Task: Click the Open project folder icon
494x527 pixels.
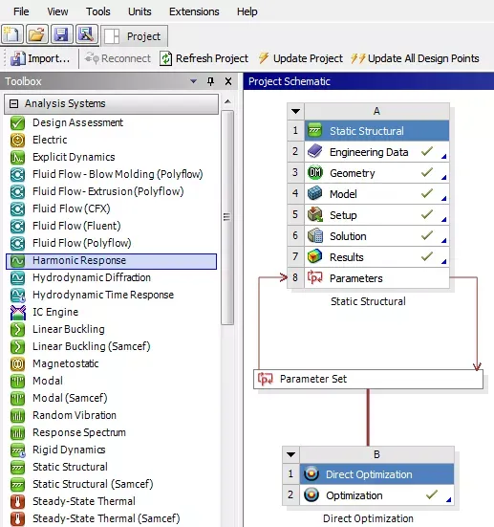Action: (36, 34)
